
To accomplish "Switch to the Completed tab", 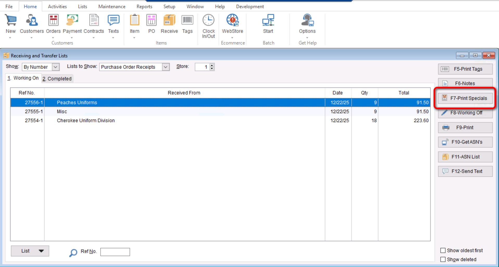I will (x=57, y=79).
